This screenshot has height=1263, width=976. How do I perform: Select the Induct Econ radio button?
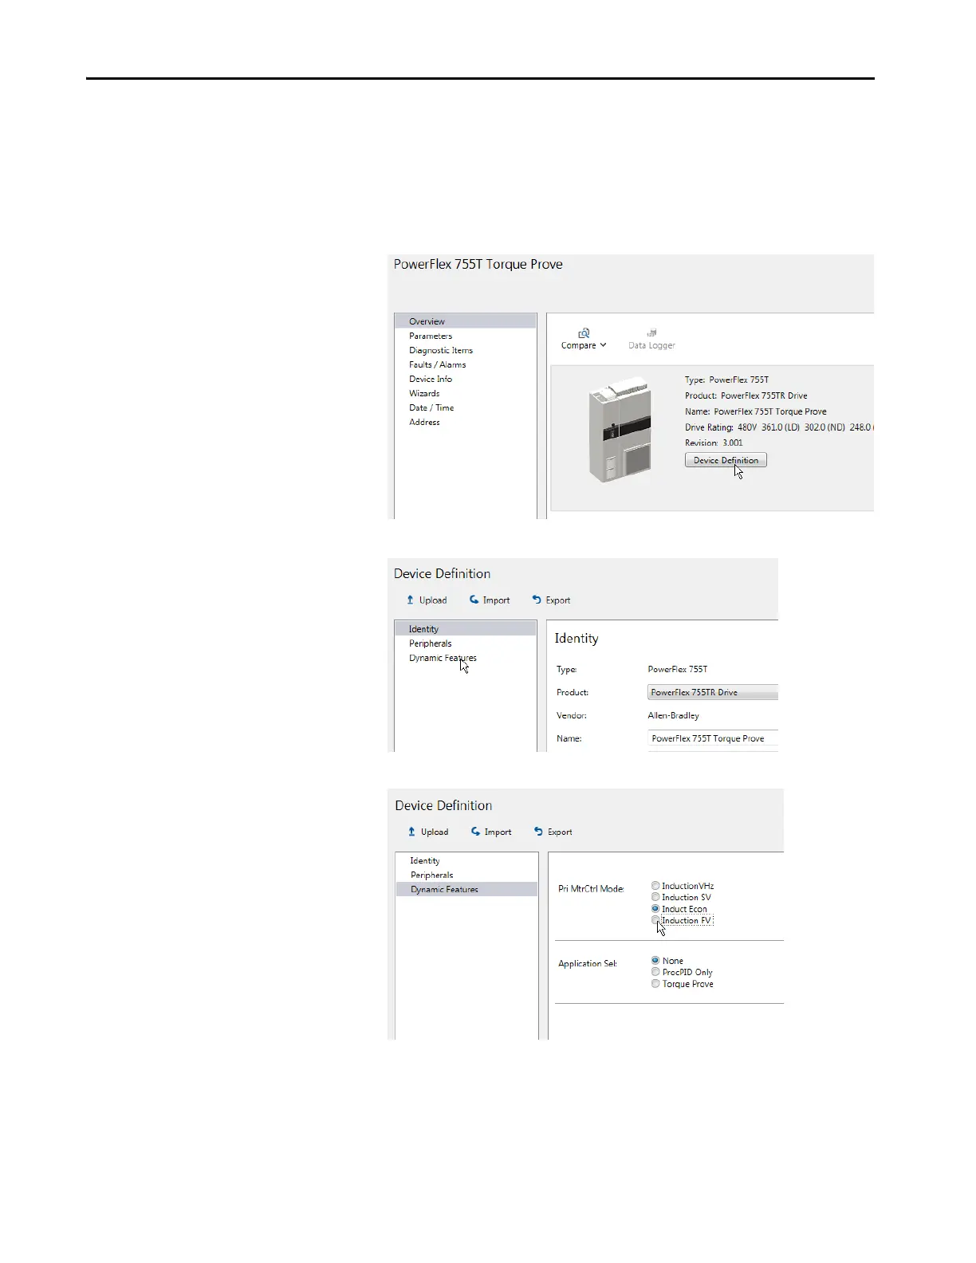655,909
